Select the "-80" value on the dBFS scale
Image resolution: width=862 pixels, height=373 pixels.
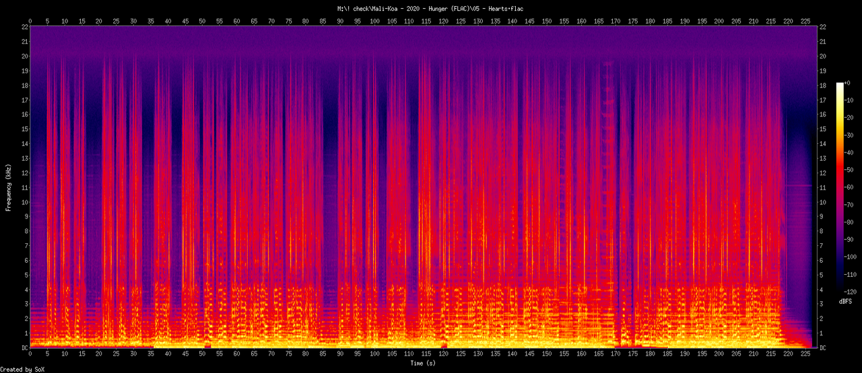coord(850,222)
